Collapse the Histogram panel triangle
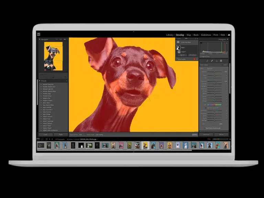Viewport: 264px width, 198px height. tap(228, 40)
